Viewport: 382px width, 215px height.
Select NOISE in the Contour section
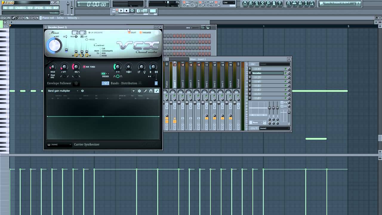[x=103, y=56]
